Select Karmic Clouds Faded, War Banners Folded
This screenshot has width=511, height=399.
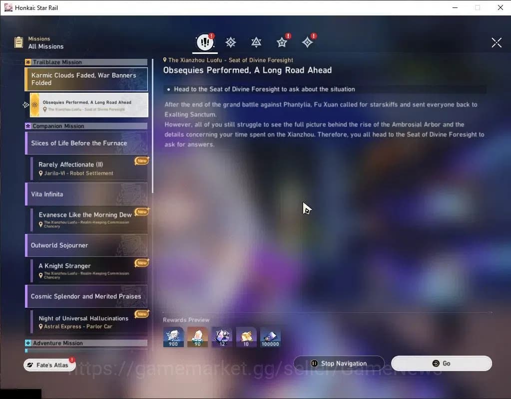86,79
